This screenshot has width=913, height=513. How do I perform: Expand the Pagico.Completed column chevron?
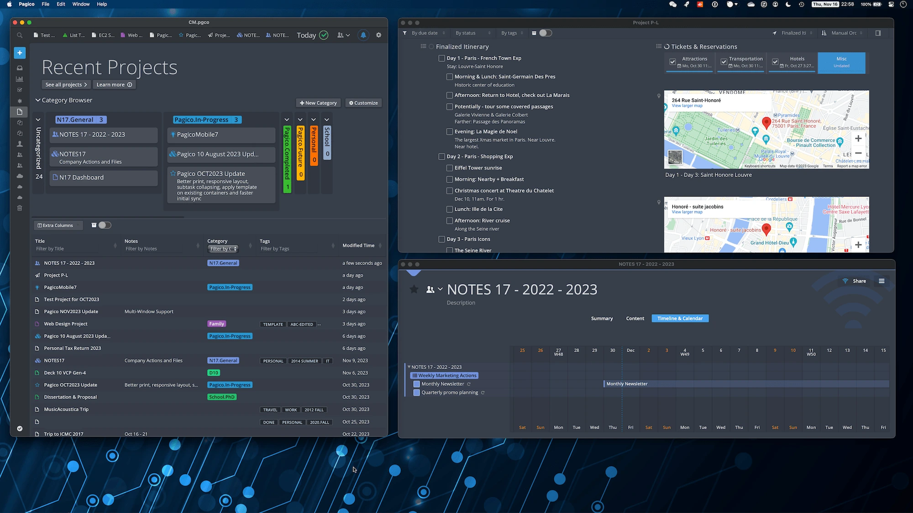click(287, 119)
